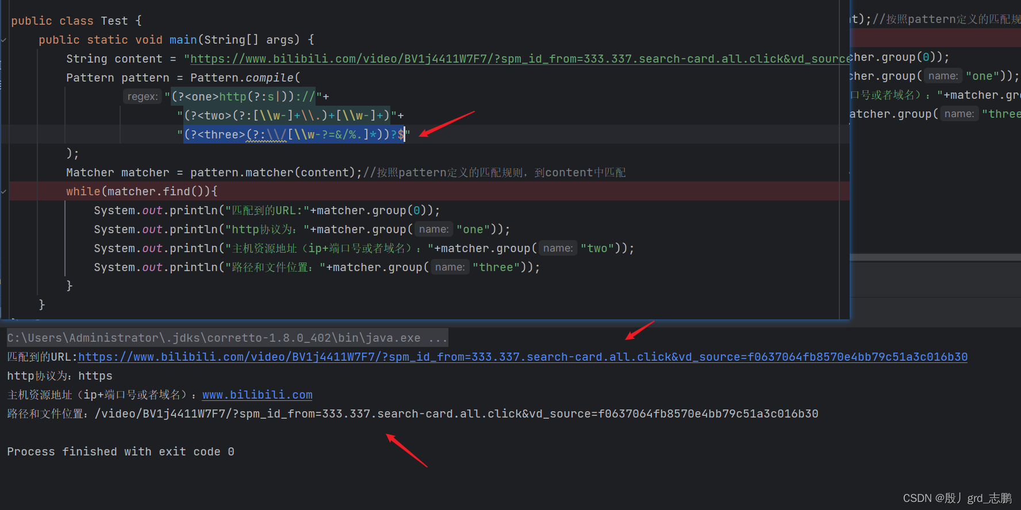This screenshot has width=1021, height=510.
Task: Click 'http协议为: https' console output
Action: coord(60,376)
